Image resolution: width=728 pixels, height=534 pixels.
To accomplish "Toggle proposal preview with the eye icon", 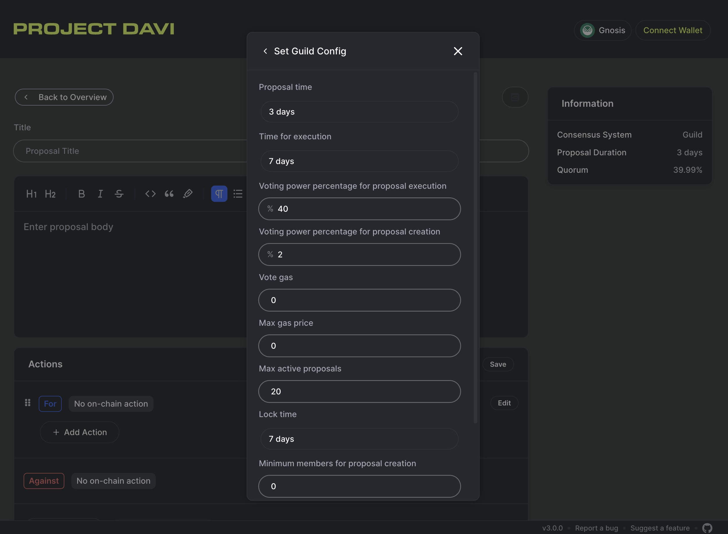I will [515, 97].
